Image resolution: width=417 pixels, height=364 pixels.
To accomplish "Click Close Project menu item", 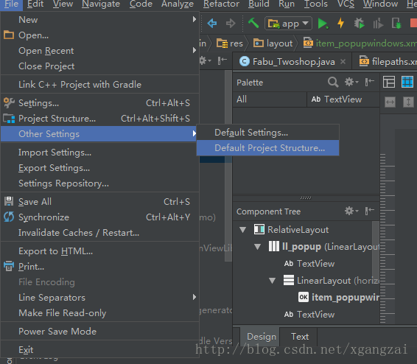I will click(100, 66).
